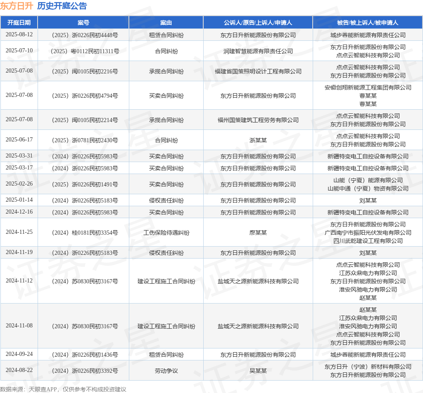Click cause 劳动争议
The width and height of the screenshot is (423, 393).
pyautogui.click(x=166, y=371)
